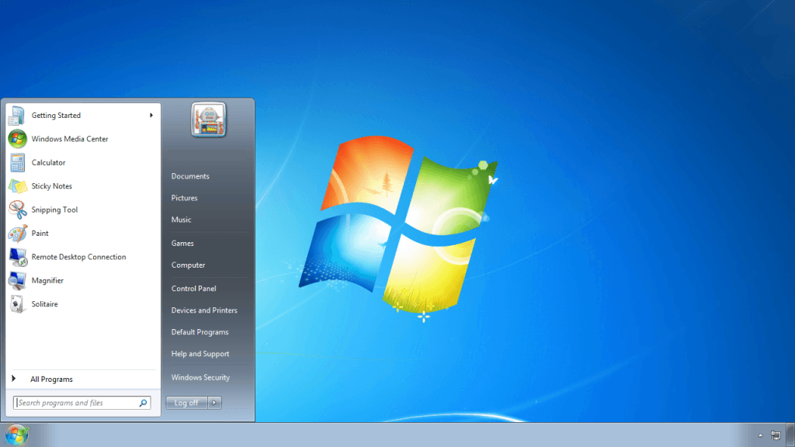Viewport: 795px width, 447px height.
Task: Show hidden tray icons arrow
Action: click(x=760, y=435)
